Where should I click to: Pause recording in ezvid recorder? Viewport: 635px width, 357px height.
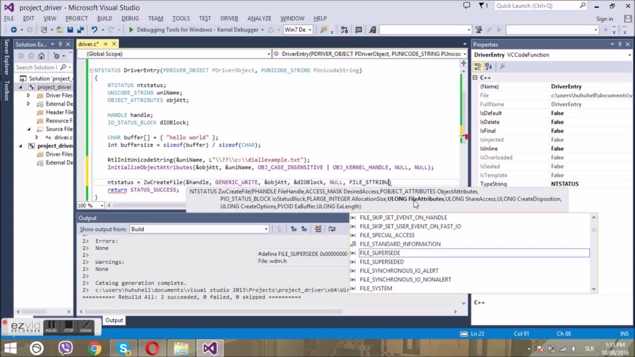pos(51,327)
